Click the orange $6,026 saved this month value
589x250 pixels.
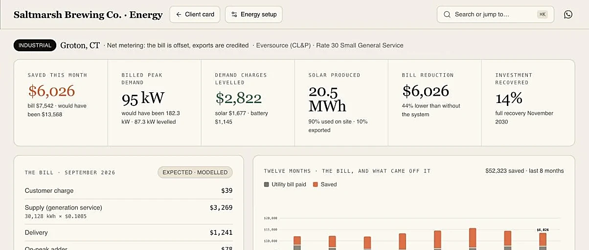[51, 91]
